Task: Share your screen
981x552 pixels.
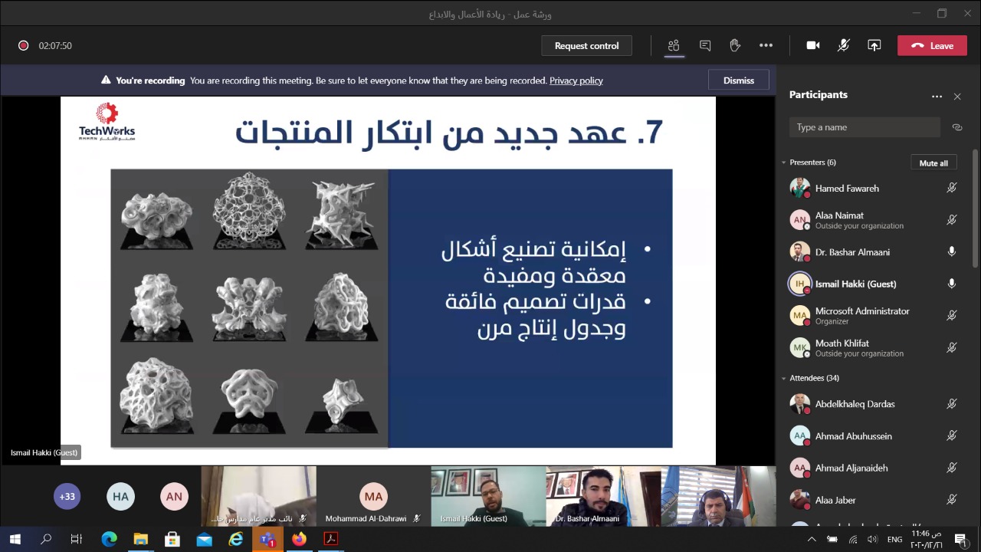Action: [874, 45]
